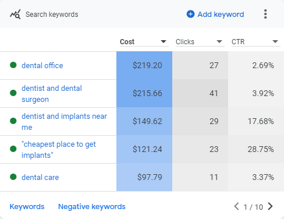Go to previous page with left chevron
Viewport: 284px width, 219px height.
tap(236, 206)
